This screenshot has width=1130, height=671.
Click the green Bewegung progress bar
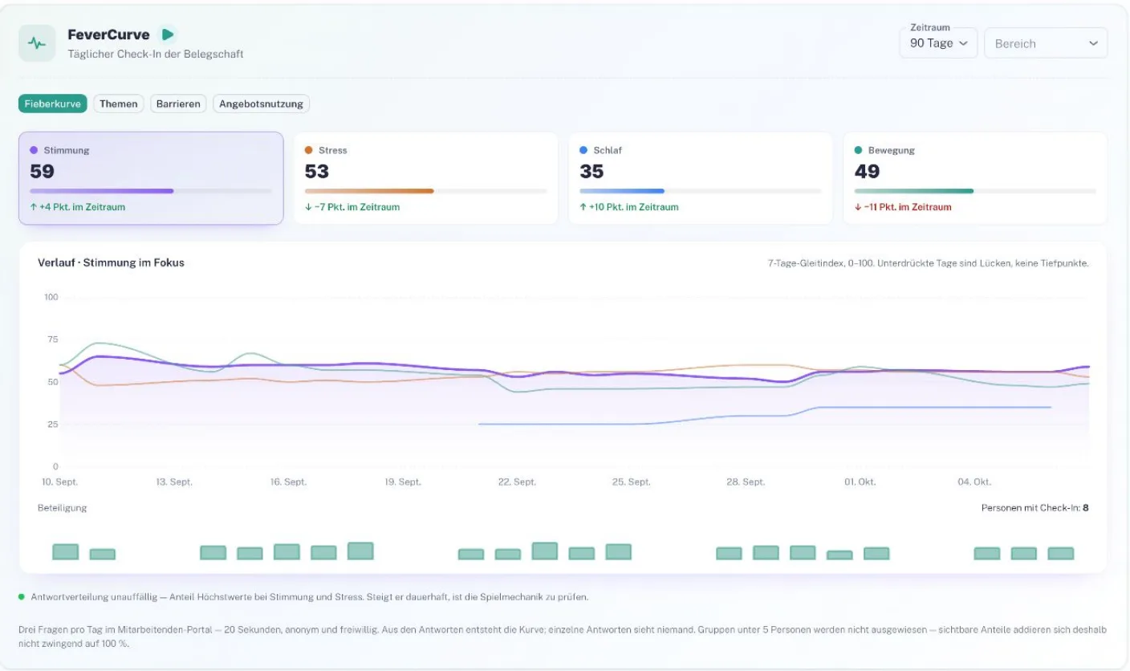coord(975,191)
